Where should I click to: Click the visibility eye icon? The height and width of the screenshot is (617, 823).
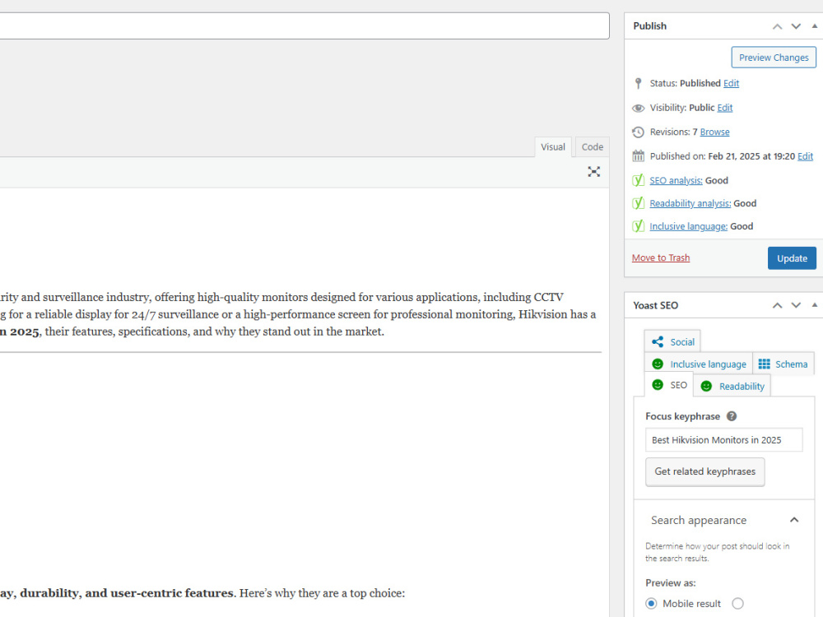point(638,108)
